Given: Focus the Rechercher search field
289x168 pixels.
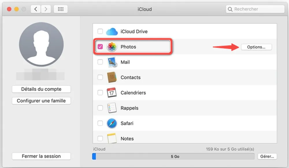Looking at the screenshot, I should click(x=255, y=9).
